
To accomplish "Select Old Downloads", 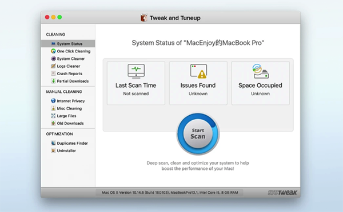I will click(68, 123).
